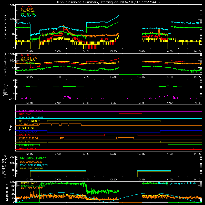Select the FRONTS_OFF flag label
This screenshot has height=205, width=205.
[x=27, y=145]
